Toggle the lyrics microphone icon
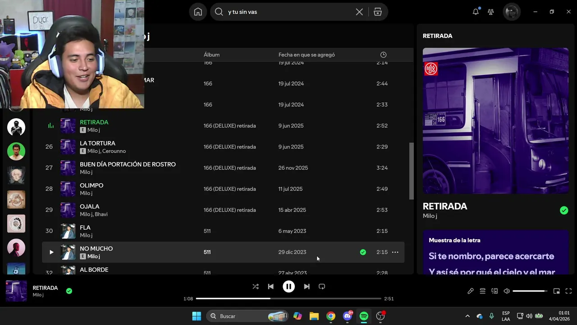The height and width of the screenshot is (325, 577). pyautogui.click(x=470, y=291)
